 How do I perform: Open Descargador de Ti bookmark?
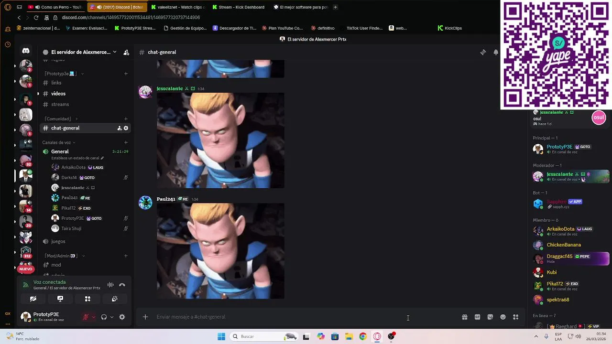(x=235, y=28)
